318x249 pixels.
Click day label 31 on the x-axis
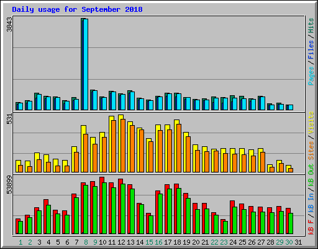(x=298, y=242)
